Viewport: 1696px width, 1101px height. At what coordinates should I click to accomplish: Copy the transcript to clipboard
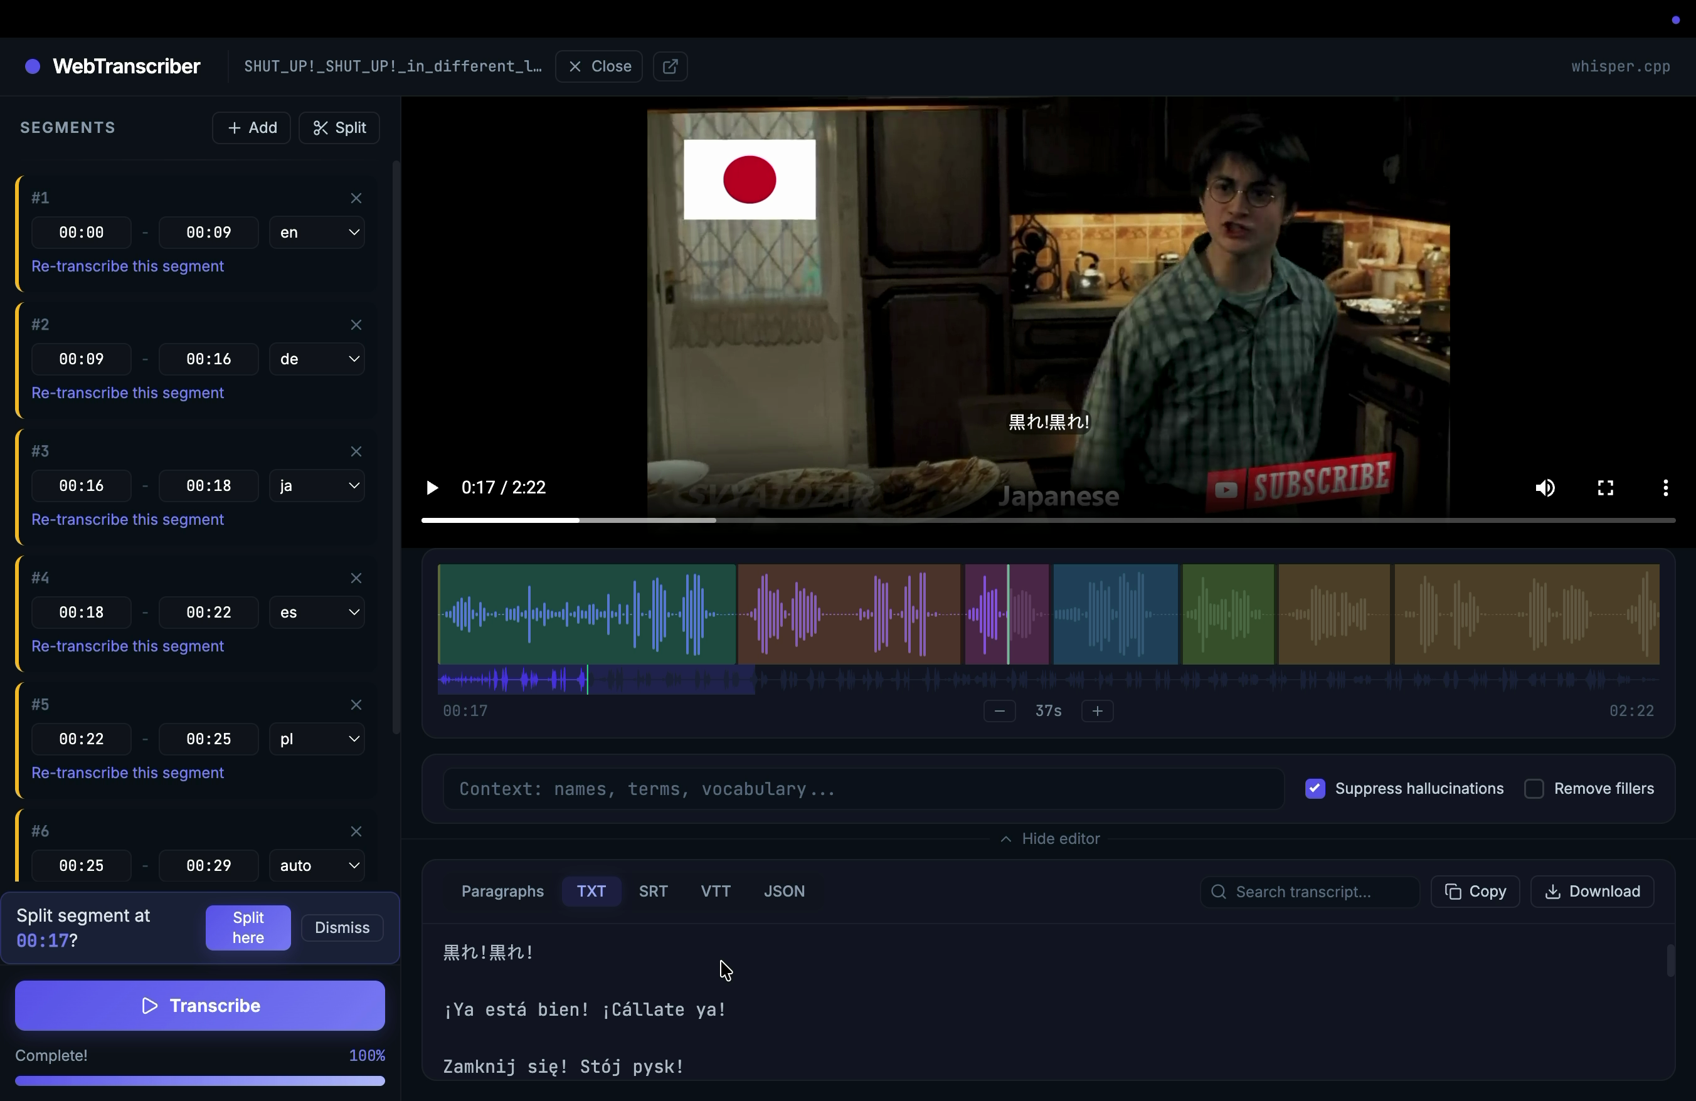pos(1475,891)
